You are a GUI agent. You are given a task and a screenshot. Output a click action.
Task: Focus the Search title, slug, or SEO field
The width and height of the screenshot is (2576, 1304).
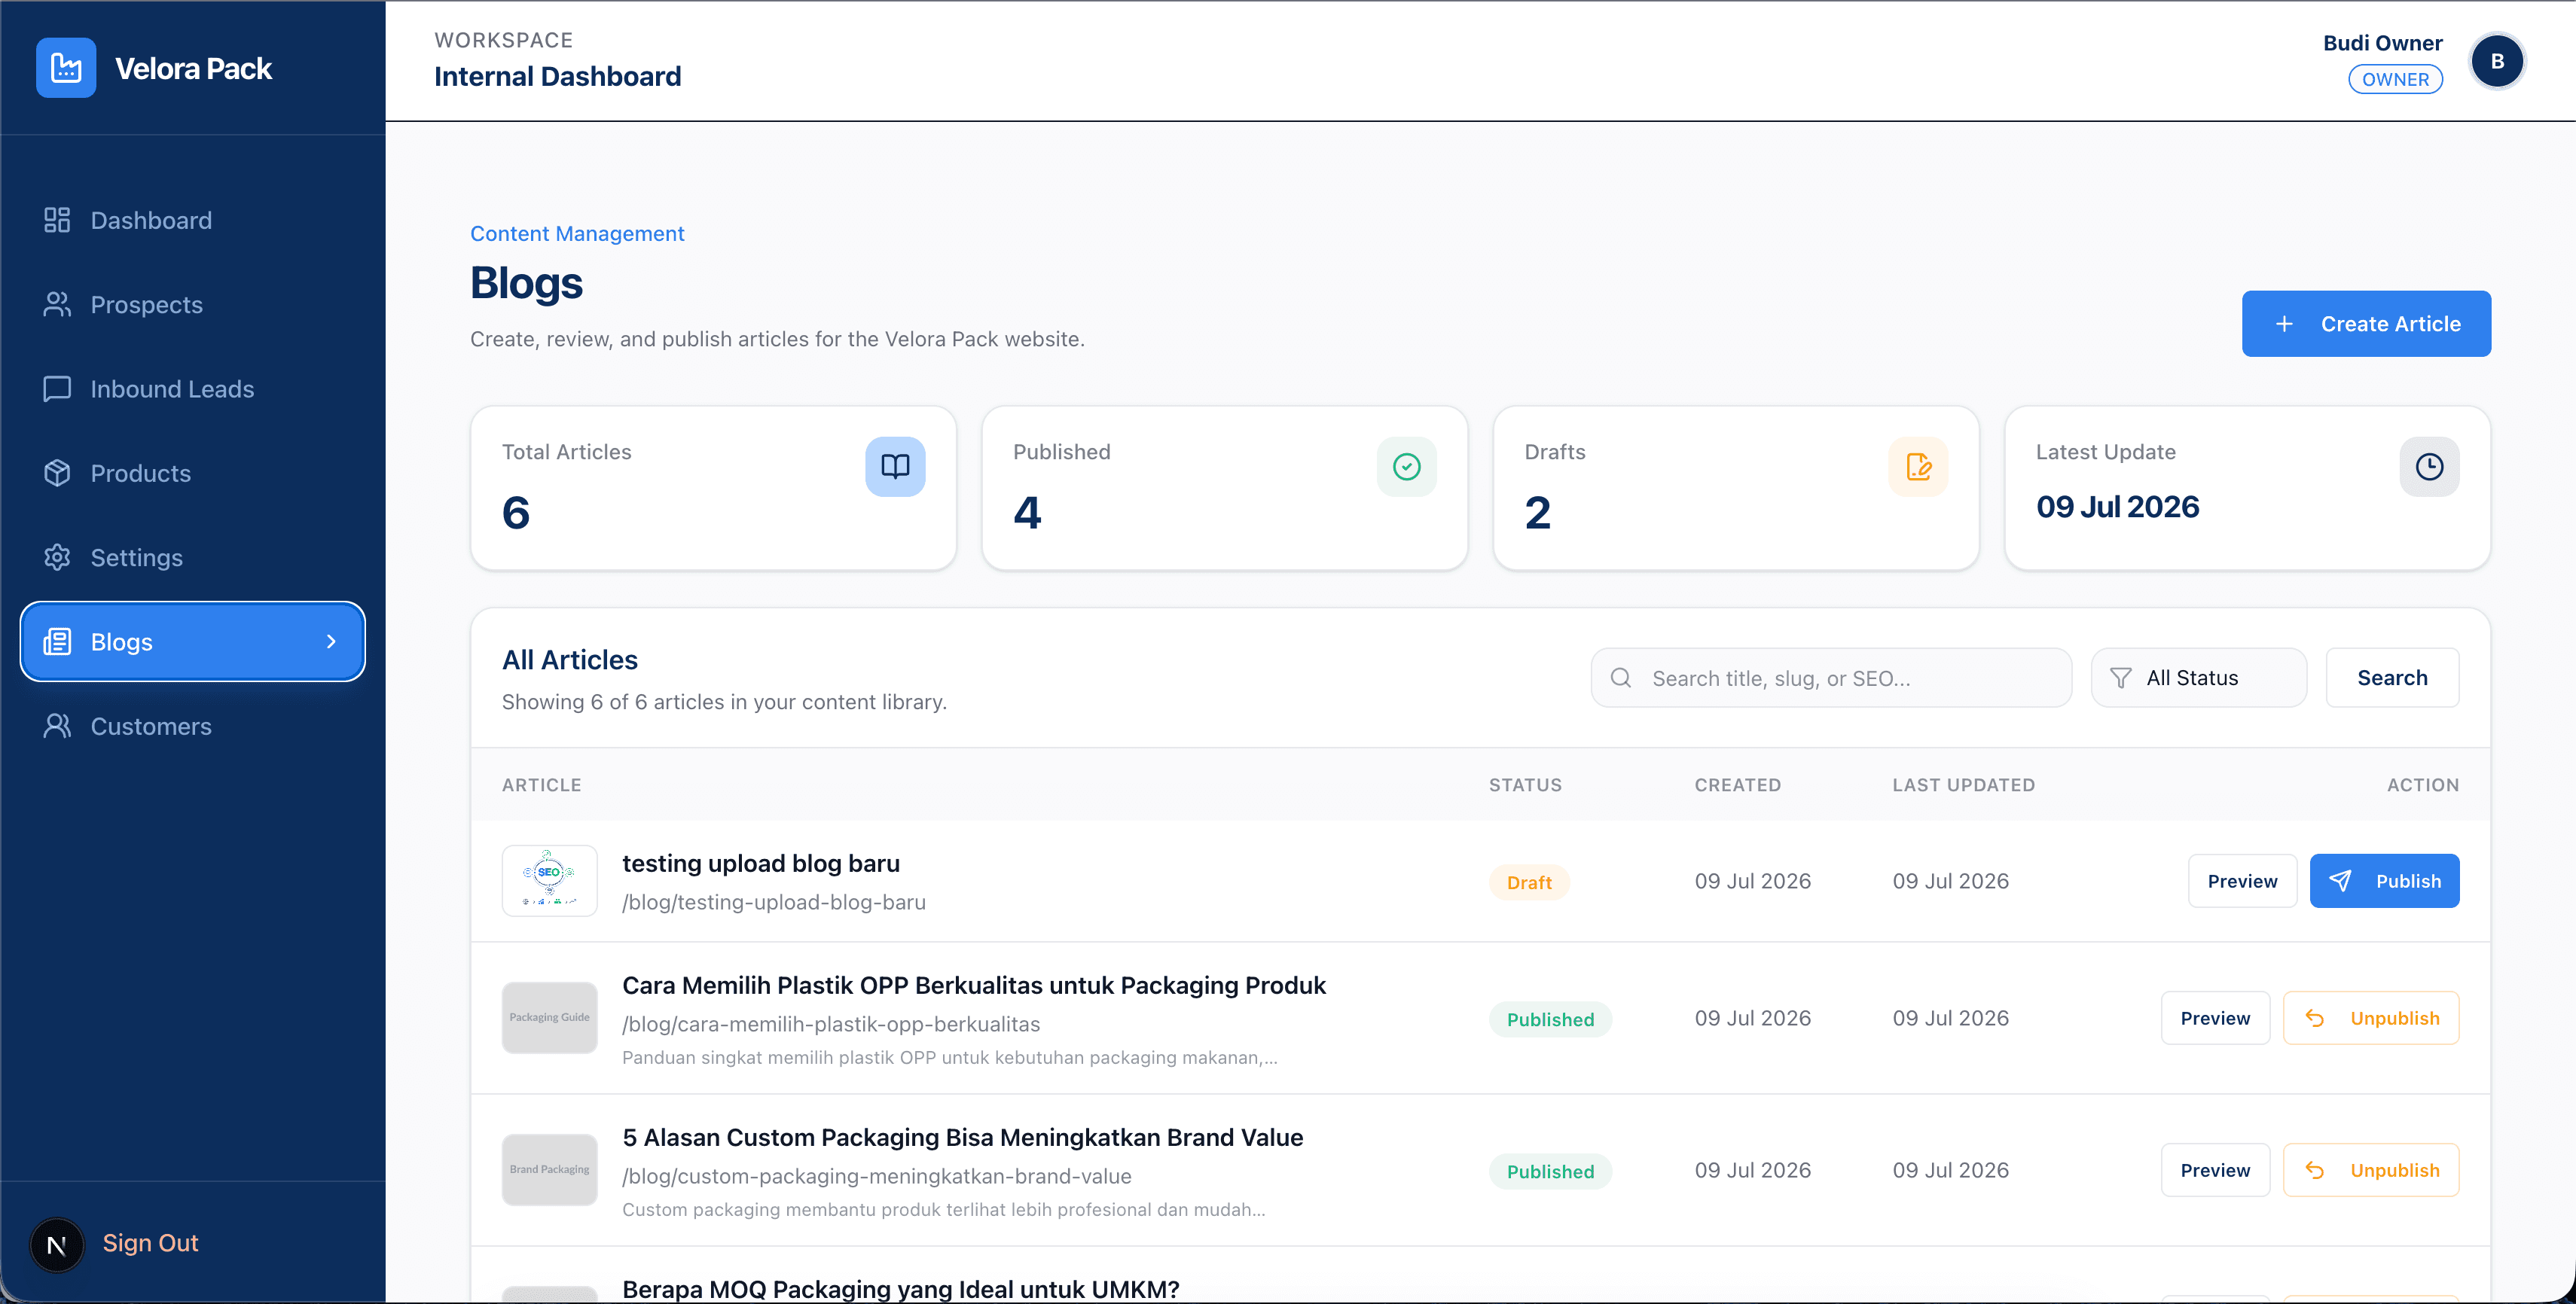pos(1831,678)
